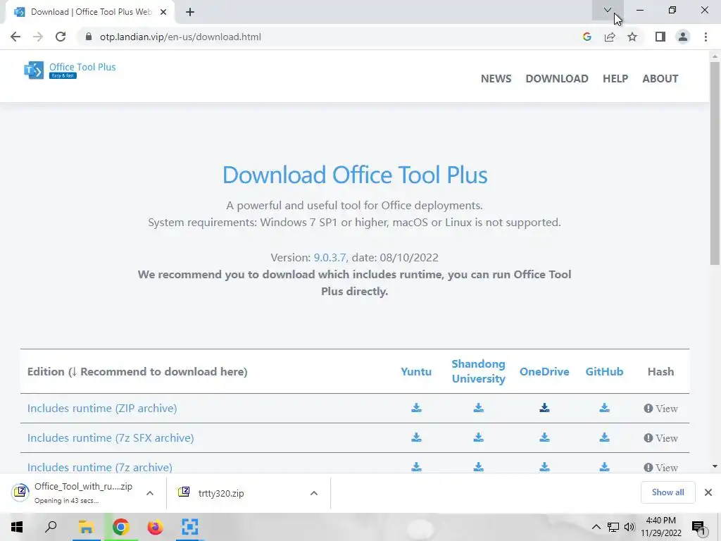Expand options for Office_Tool_with_ru zip download
The image size is (721, 541).
[150, 493]
